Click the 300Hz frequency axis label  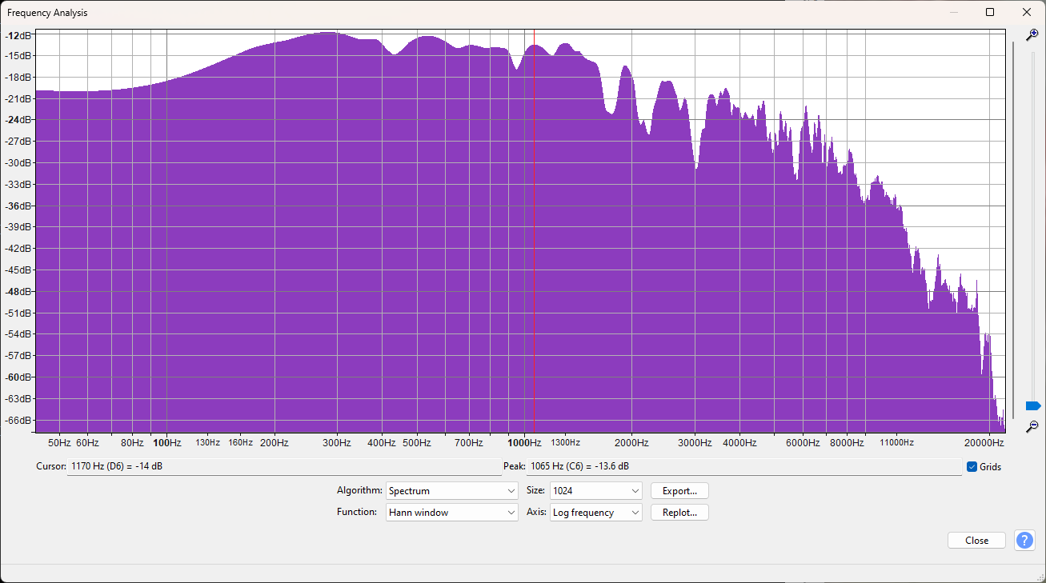coord(336,442)
